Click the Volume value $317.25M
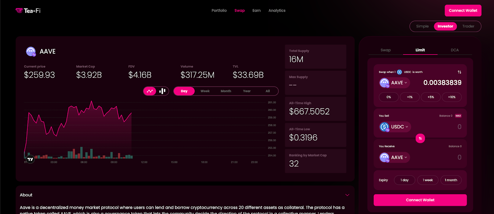The height and width of the screenshot is (214, 494). [x=198, y=75]
